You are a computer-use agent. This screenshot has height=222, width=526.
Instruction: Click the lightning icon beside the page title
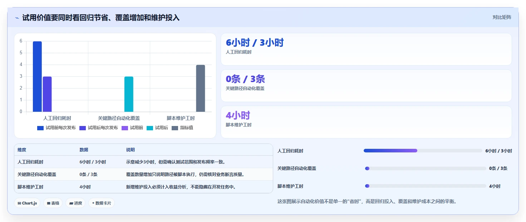coord(17,18)
